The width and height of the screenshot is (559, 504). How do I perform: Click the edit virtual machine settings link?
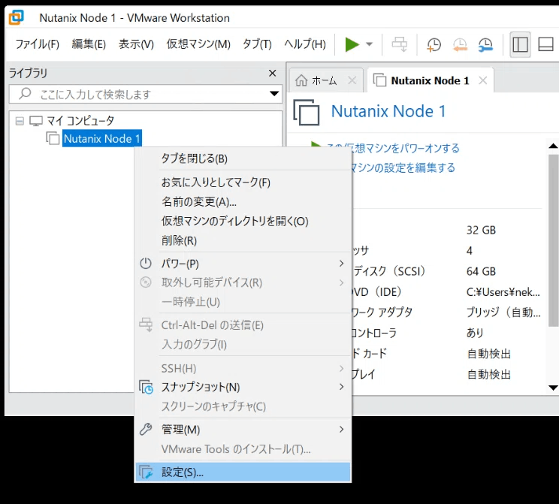(x=402, y=167)
